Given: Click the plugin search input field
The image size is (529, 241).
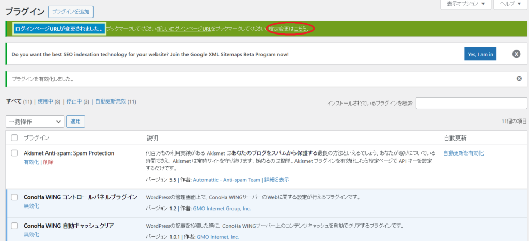Looking at the screenshot, I should click(x=472, y=103).
